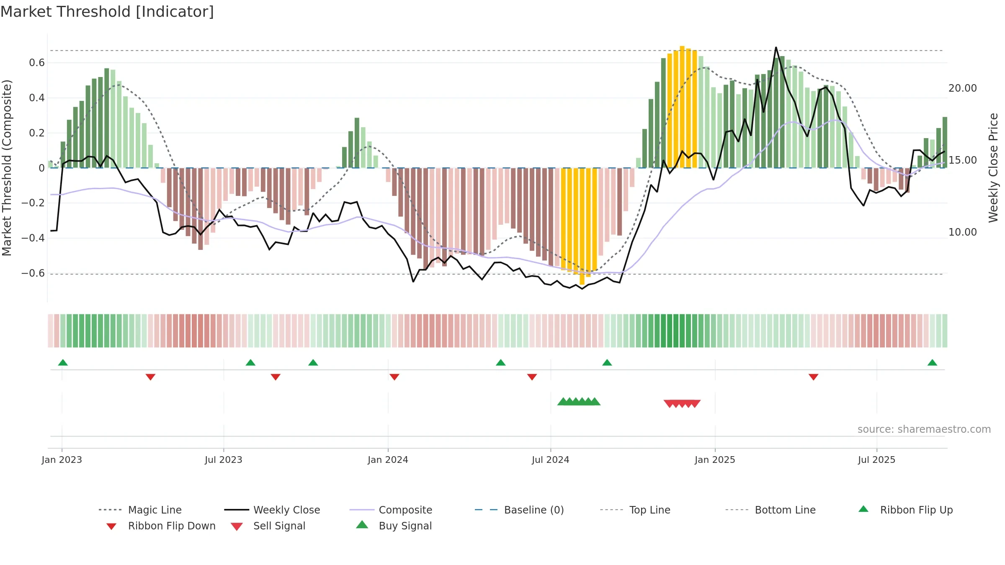Click the last sell signal triangle in the cluster
This screenshot has height=565, width=1005.
[x=695, y=404]
